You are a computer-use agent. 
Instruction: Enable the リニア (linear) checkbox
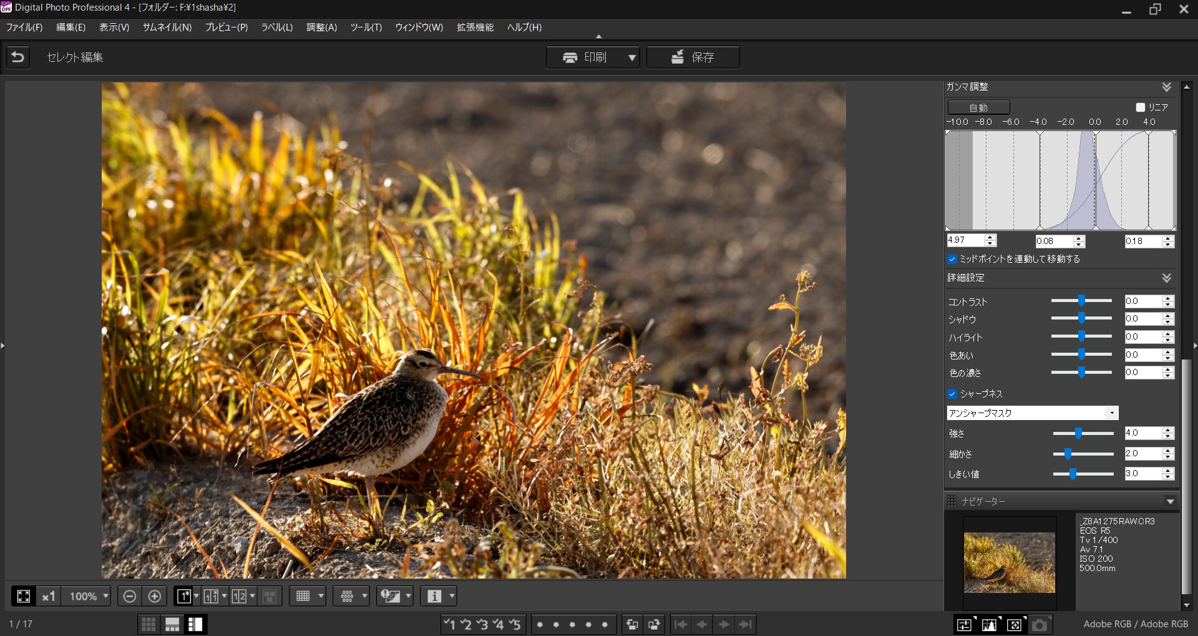(1141, 107)
